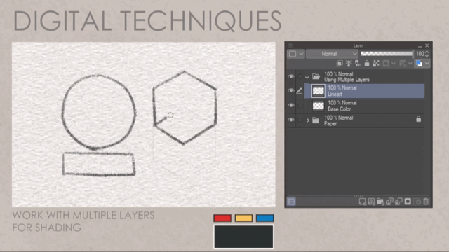
Task: Toggle visibility of the Paper folder
Action: (x=291, y=120)
